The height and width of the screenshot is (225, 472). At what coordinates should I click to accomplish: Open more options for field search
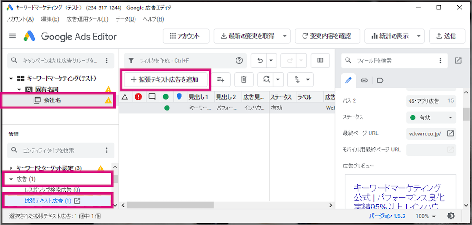pyautogui.click(x=440, y=60)
